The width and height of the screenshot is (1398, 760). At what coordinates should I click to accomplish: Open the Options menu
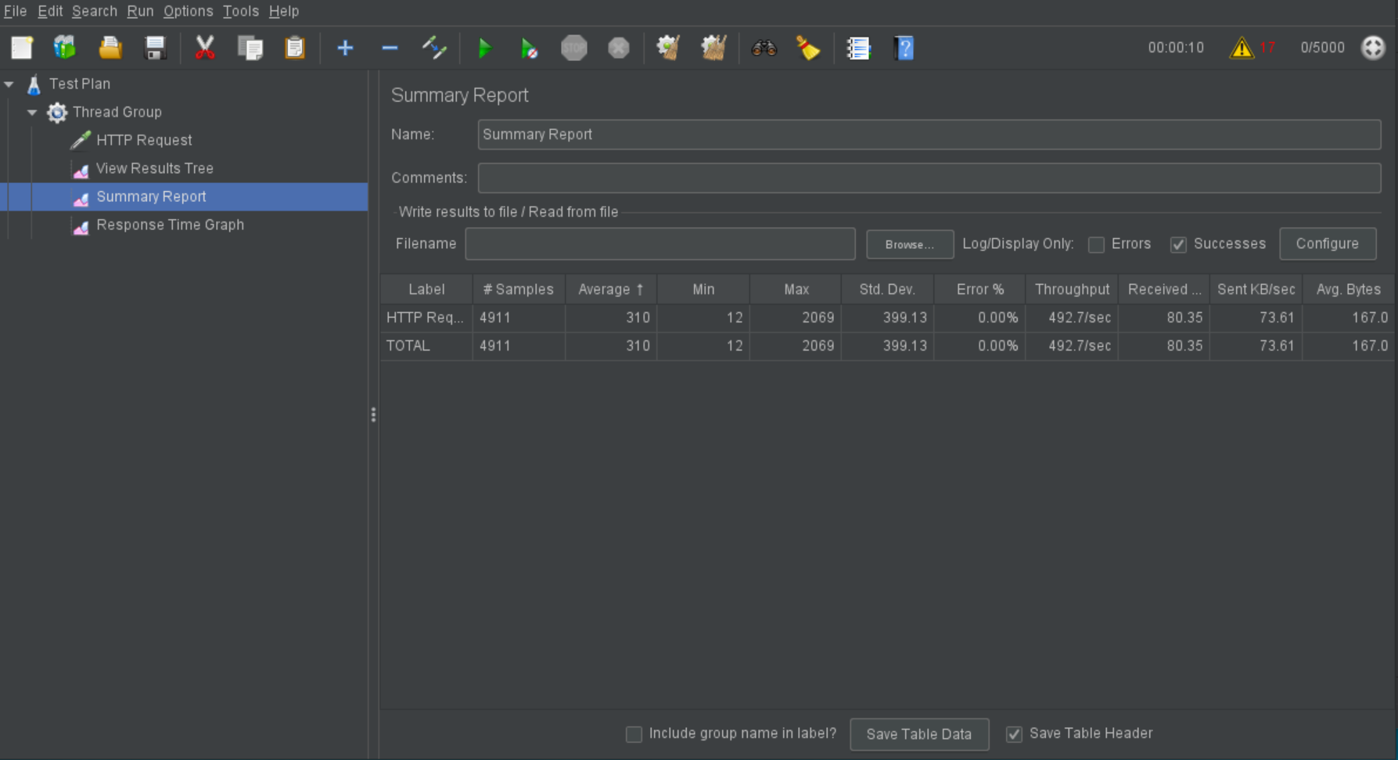click(x=188, y=11)
